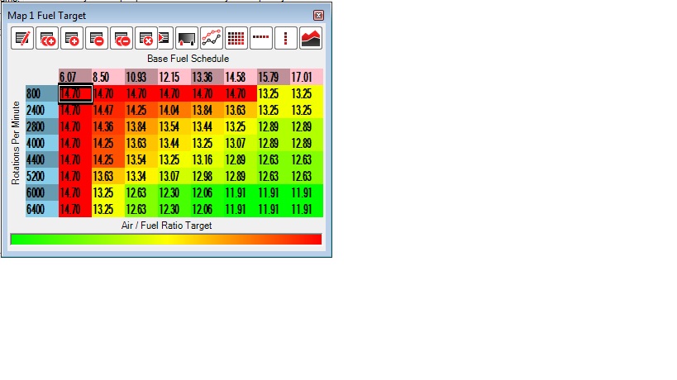Image resolution: width=677 pixels, height=380 pixels.
Task: Open the red area chart view icon
Action: [311, 38]
